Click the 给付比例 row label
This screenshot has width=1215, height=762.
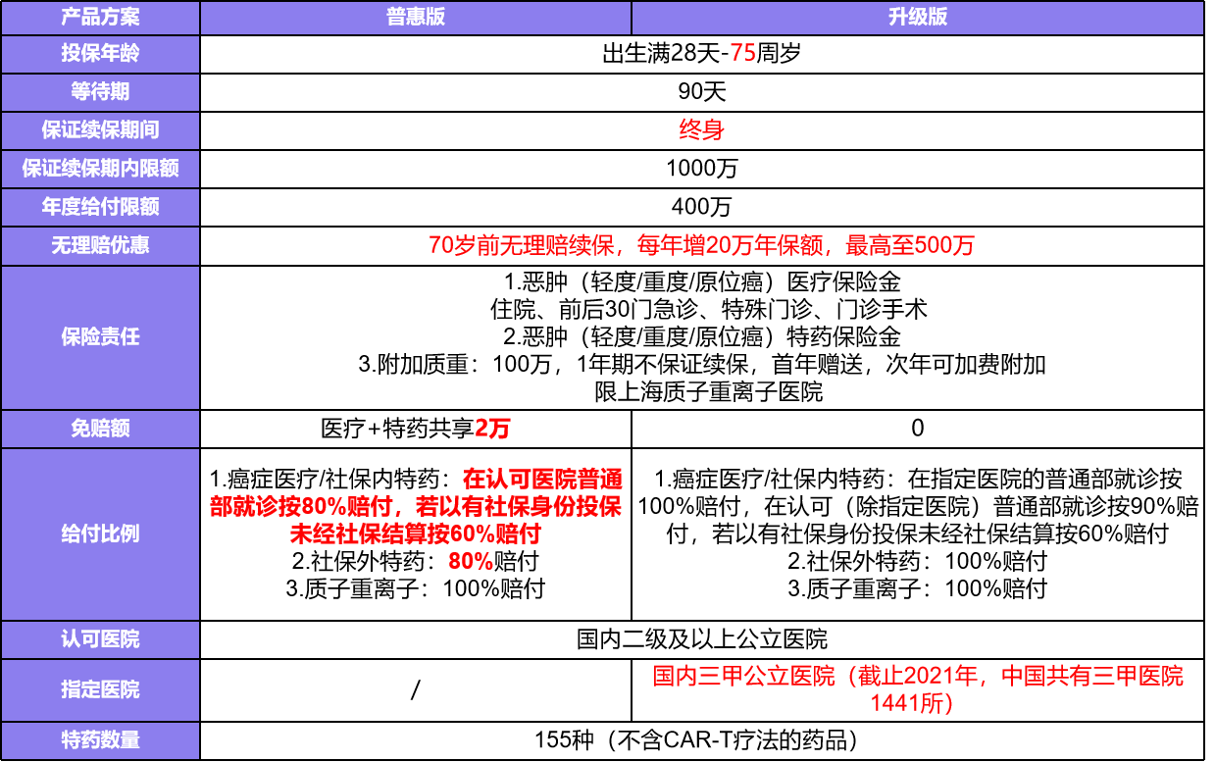(100, 533)
